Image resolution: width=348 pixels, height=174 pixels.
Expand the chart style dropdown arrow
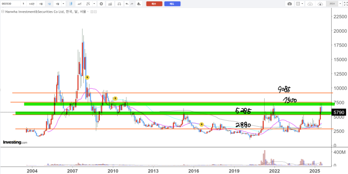94,4
